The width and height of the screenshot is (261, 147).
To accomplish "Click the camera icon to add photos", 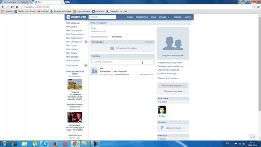I will [112, 48].
